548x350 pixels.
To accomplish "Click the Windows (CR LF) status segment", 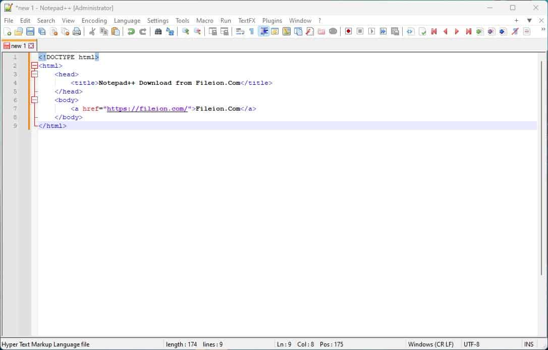I will 431,344.
